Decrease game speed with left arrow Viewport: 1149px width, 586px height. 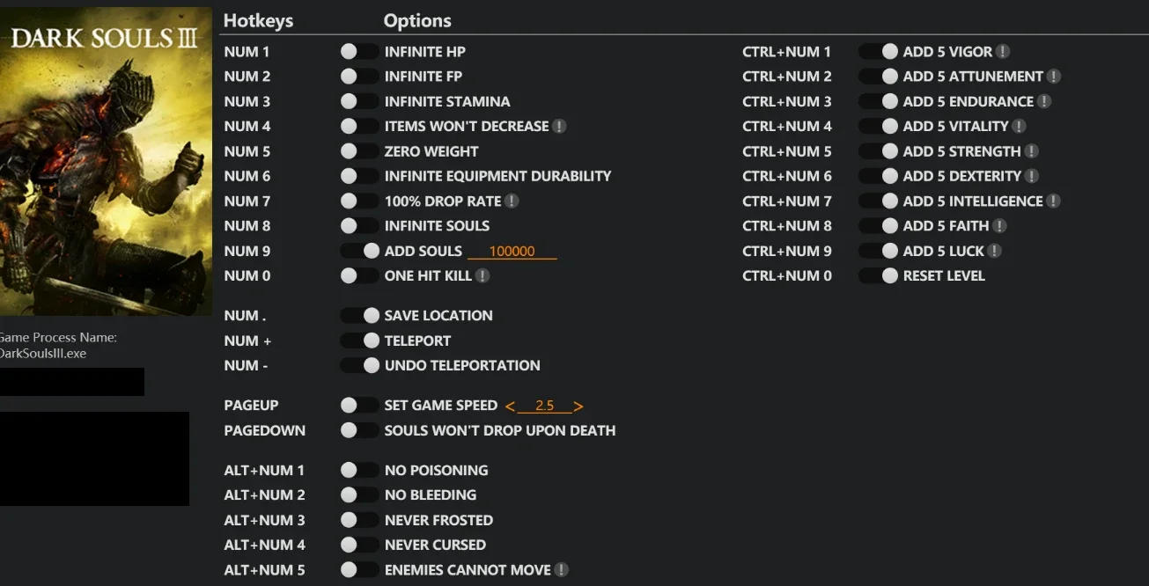point(510,407)
